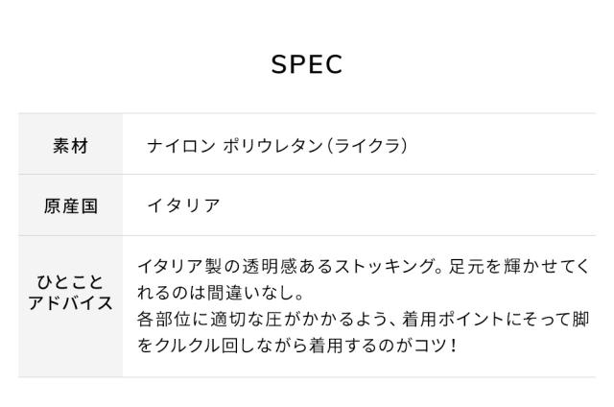Click the phrase にそって脚
The image size is (614, 407).
[543, 318]
